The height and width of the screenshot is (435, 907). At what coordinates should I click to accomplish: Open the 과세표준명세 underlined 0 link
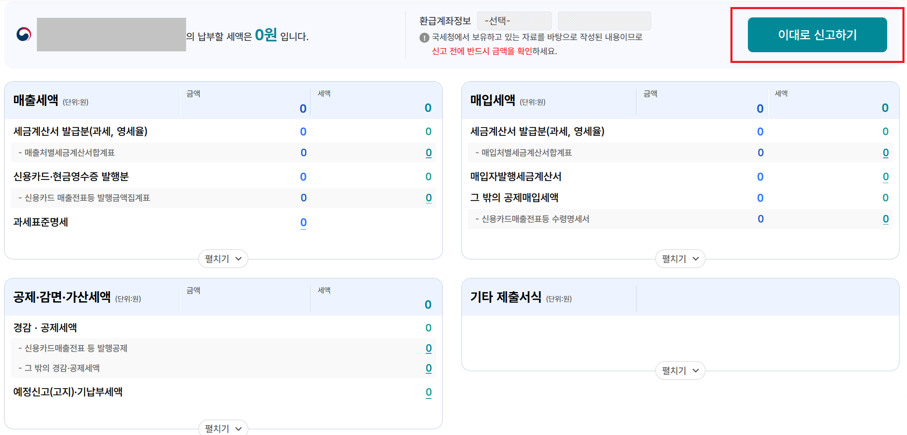point(303,222)
